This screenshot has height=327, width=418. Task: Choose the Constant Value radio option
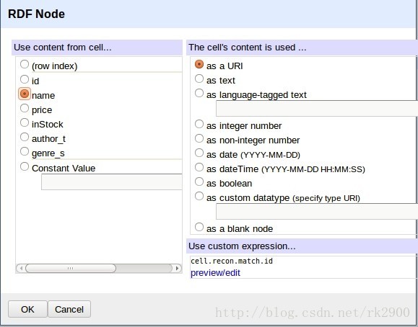[x=25, y=166]
